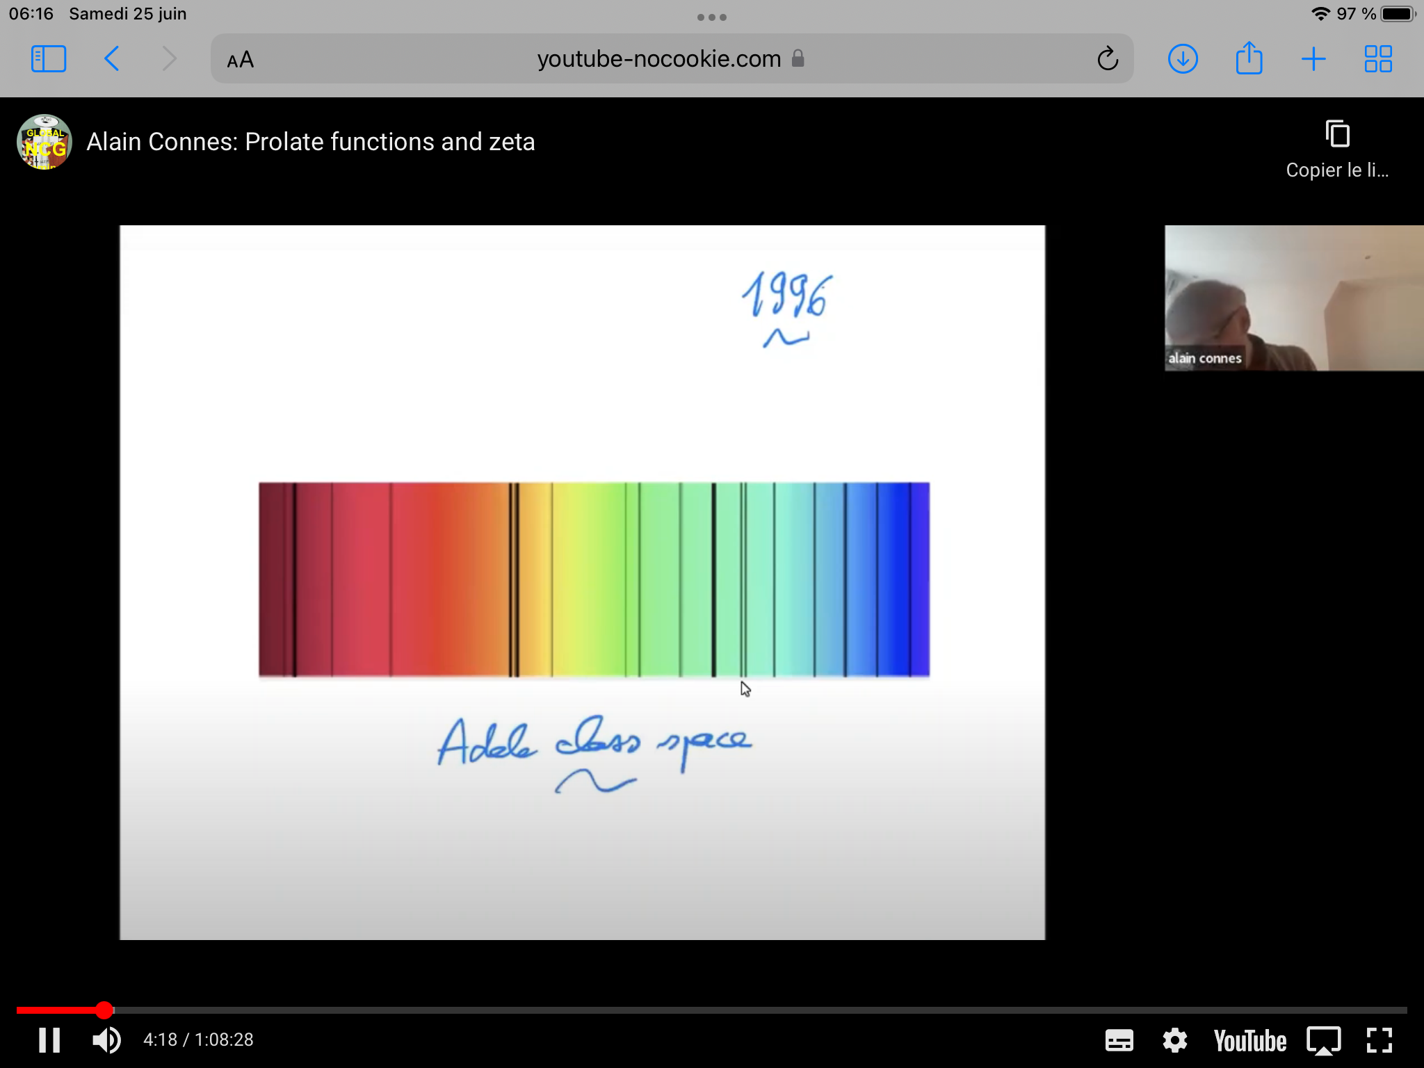The image size is (1424, 1068).
Task: Show Safari sidebar panel
Action: [x=49, y=59]
